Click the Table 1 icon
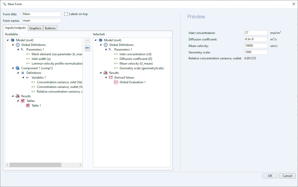Viewport: 298px width, 187px height. coord(28,105)
